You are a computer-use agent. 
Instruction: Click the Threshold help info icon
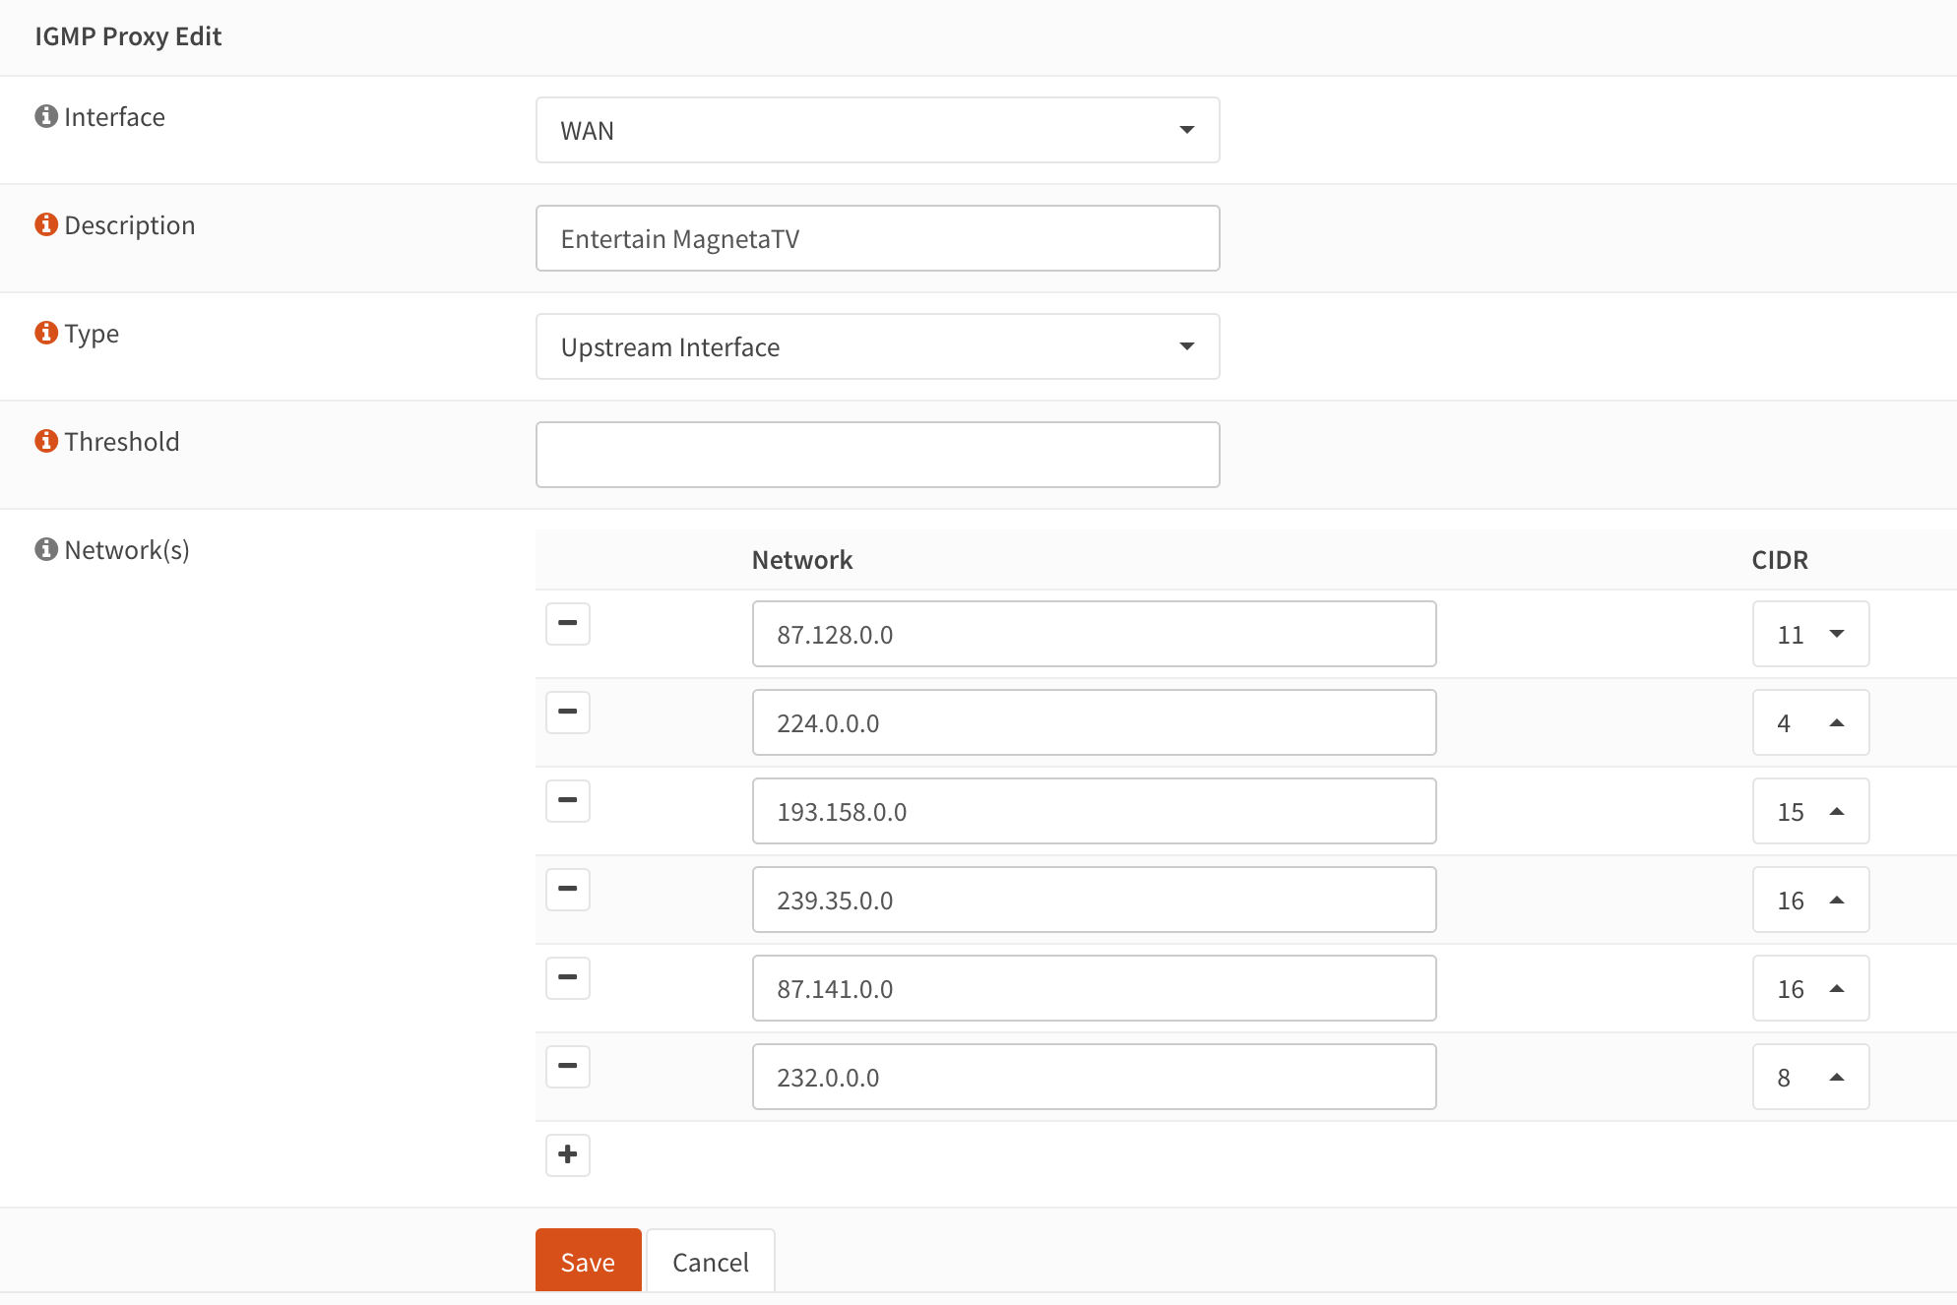46,441
